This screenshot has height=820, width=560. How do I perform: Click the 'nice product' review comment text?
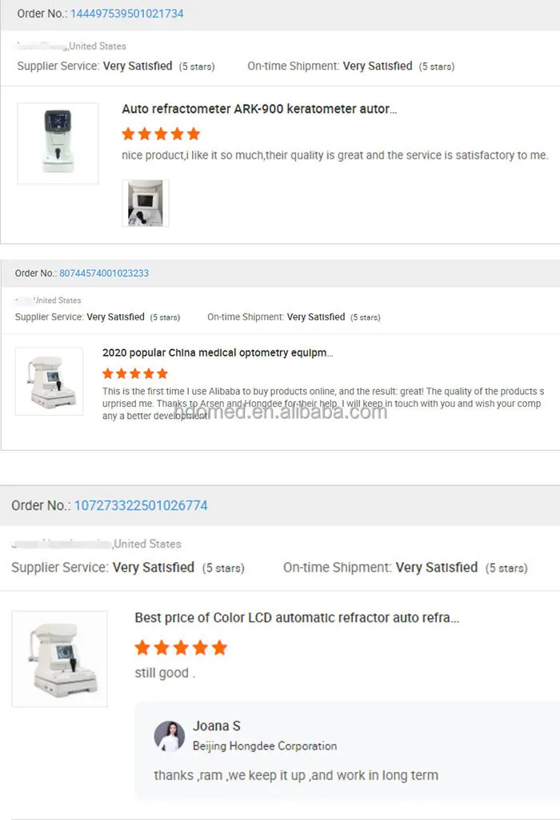tap(335, 155)
